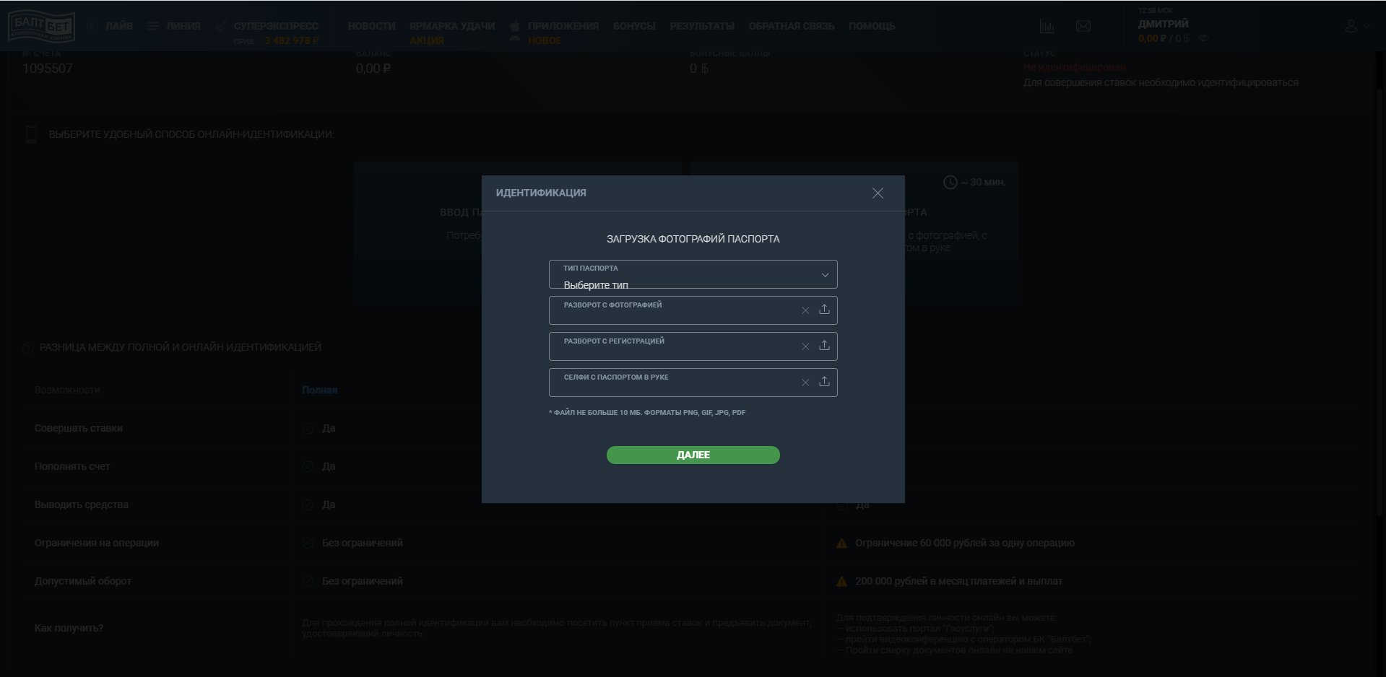Open the Лайв section
The image size is (1386, 677).
pyautogui.click(x=119, y=26)
